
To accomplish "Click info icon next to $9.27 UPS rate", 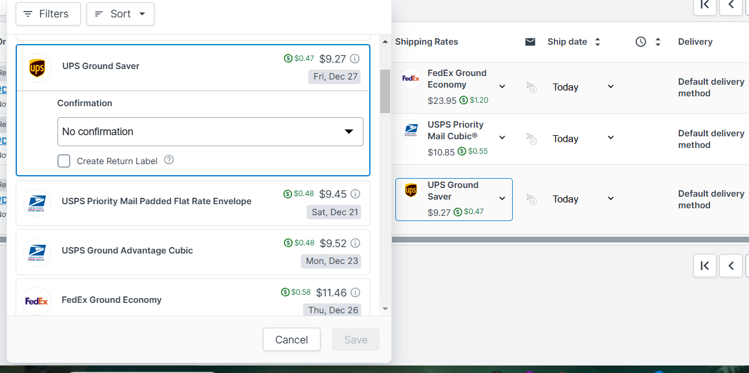I will [355, 59].
